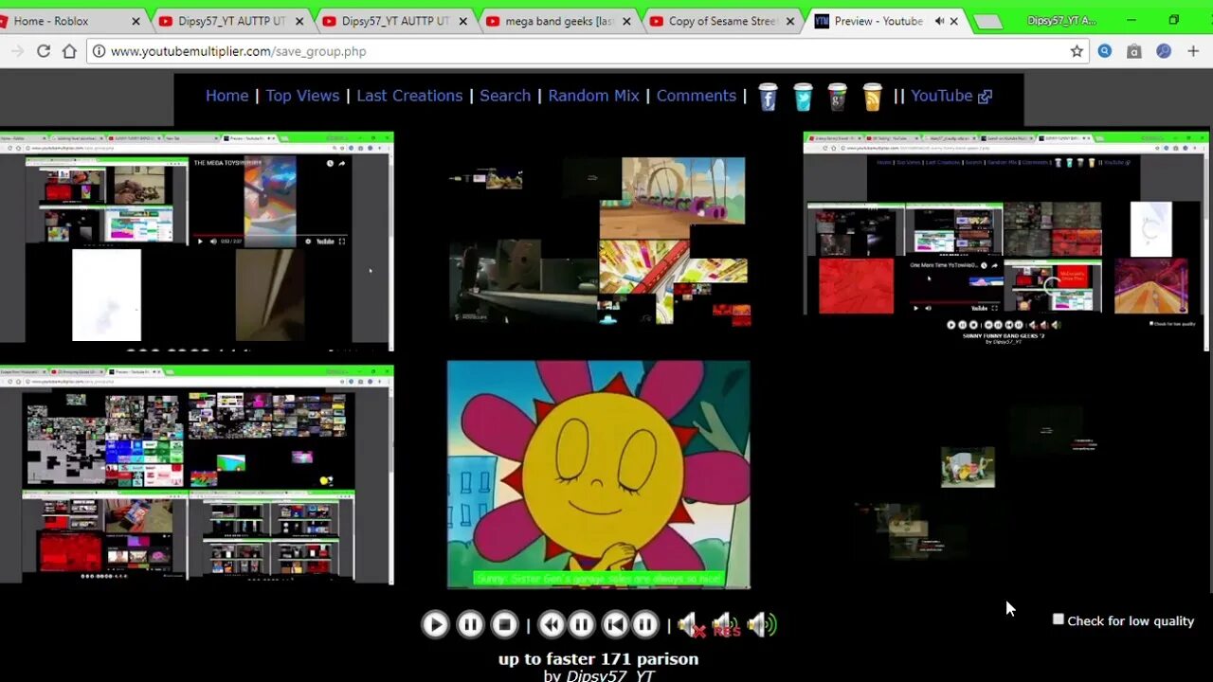
Task: Reset volume with the RES speaker icon
Action: coord(726,625)
